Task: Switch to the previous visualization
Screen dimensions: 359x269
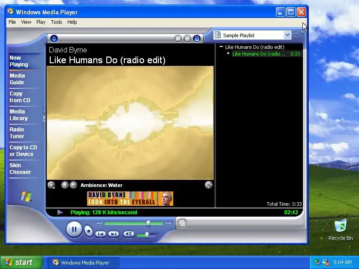Action: point(65,185)
